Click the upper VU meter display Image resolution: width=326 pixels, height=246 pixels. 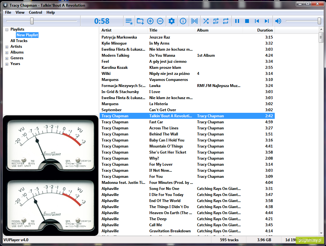coord(51,145)
